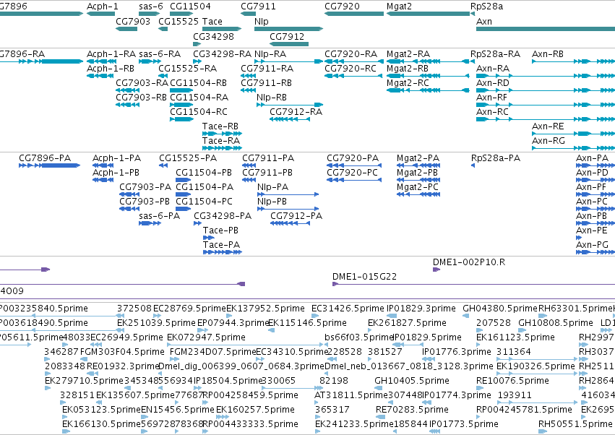The height and width of the screenshot is (435, 615).
Task: Select the Tace gene label
Action: (x=212, y=22)
